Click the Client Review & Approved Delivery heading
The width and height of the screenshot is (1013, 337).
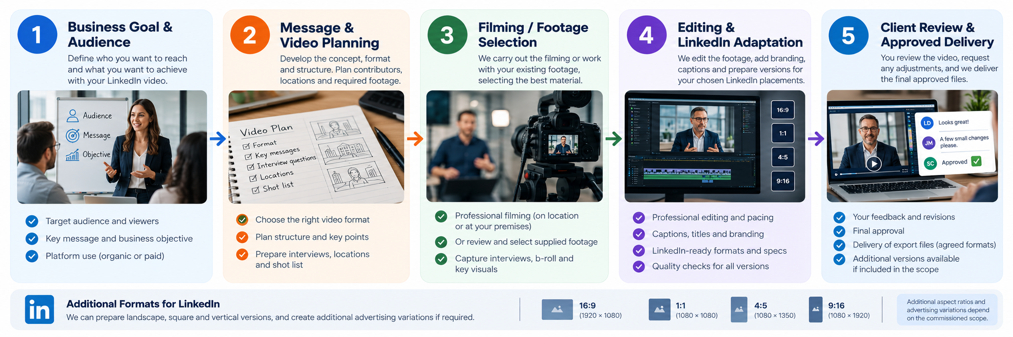point(937,34)
